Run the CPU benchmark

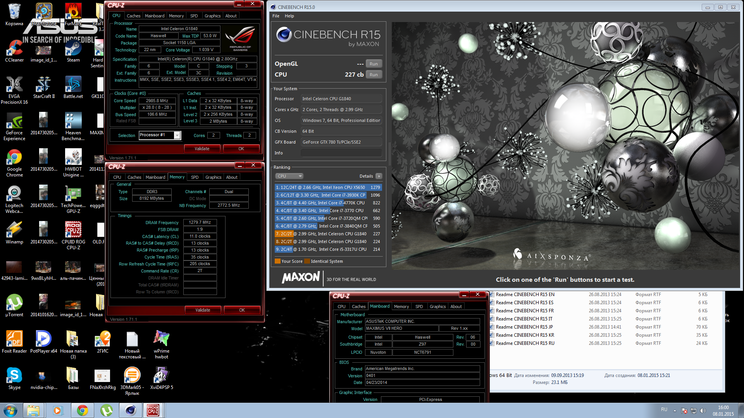374,75
